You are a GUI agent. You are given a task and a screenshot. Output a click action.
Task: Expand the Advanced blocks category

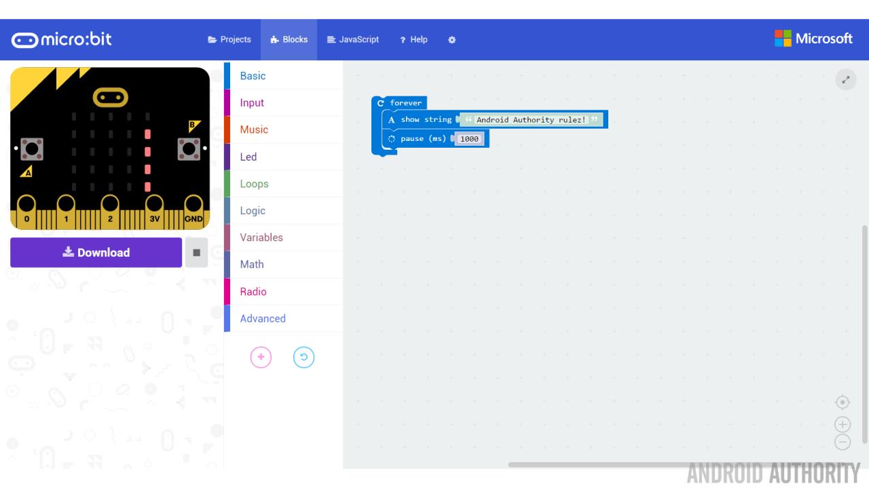pos(283,319)
